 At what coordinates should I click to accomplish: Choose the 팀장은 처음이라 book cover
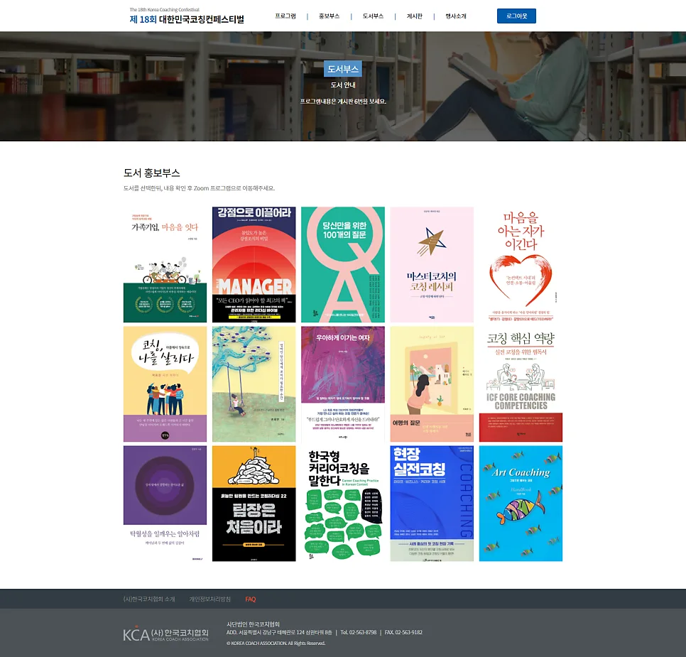[x=254, y=504]
